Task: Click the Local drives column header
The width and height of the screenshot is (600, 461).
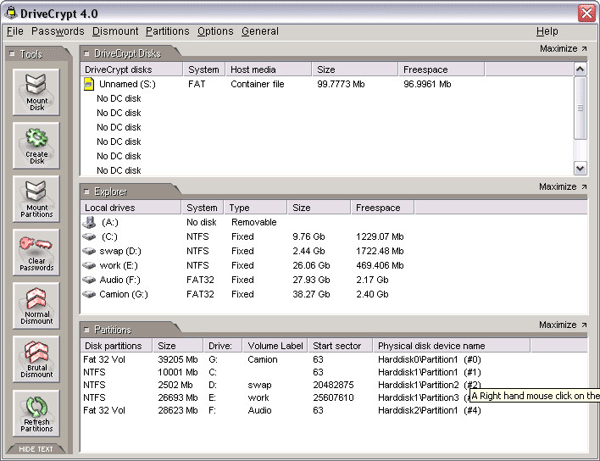Action: [131, 208]
